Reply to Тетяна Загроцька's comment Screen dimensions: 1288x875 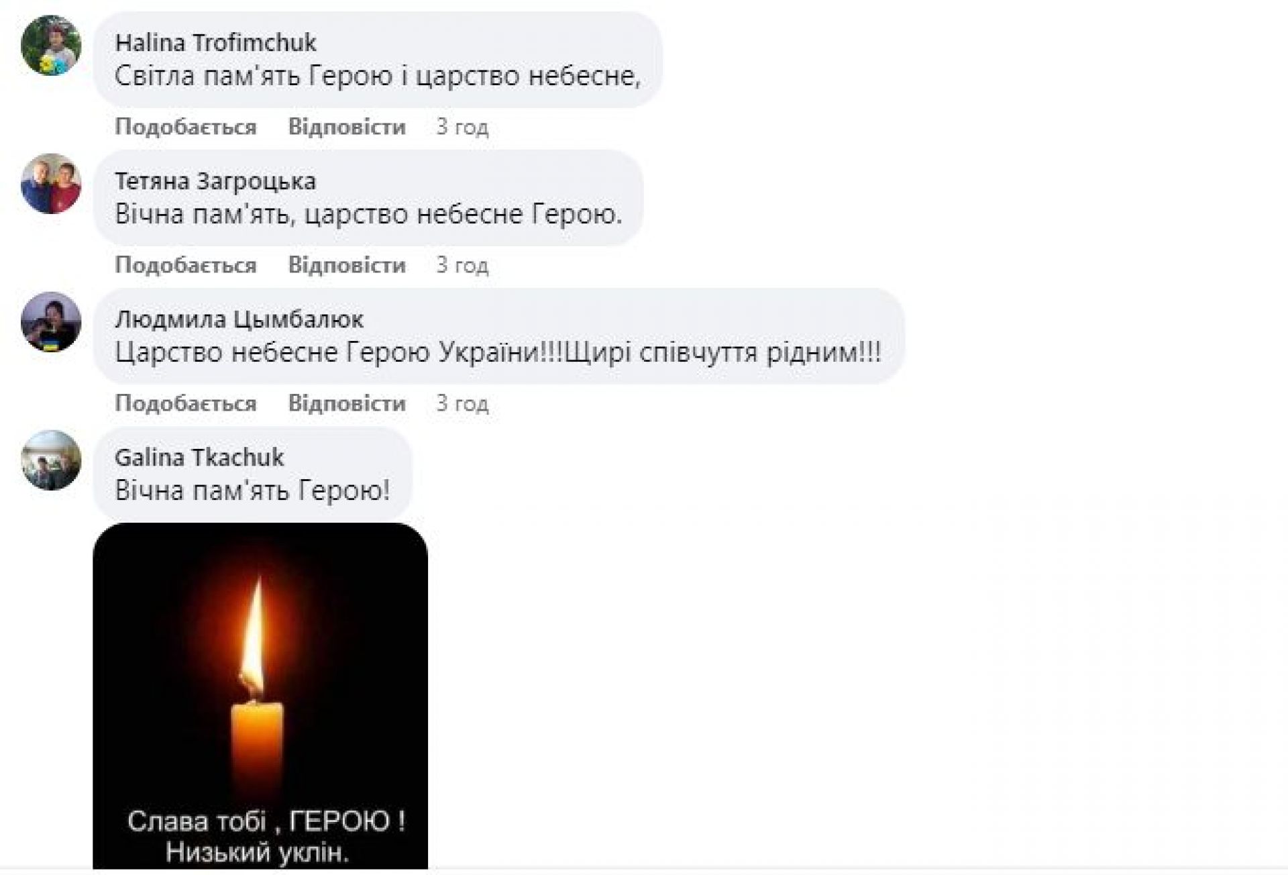pyautogui.click(x=347, y=265)
